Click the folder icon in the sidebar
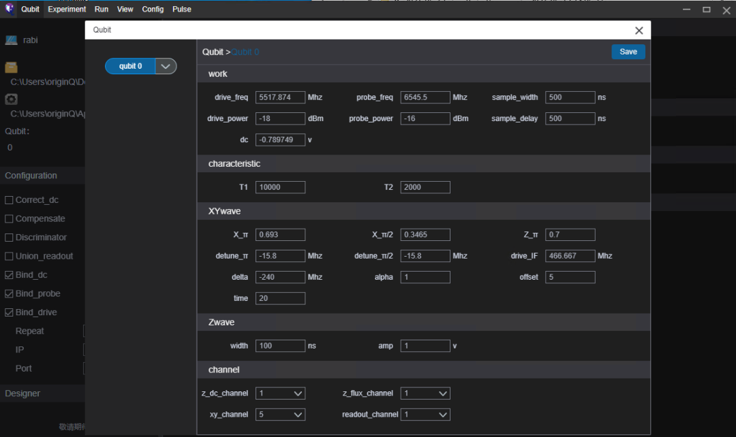 [x=12, y=67]
